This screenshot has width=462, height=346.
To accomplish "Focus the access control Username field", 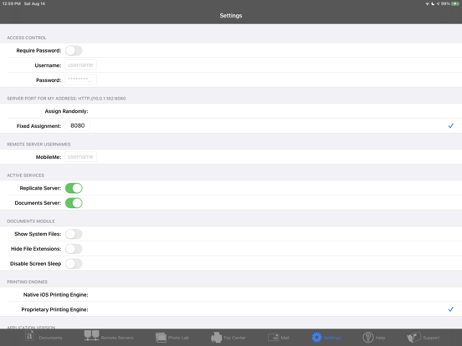I will tap(80, 65).
